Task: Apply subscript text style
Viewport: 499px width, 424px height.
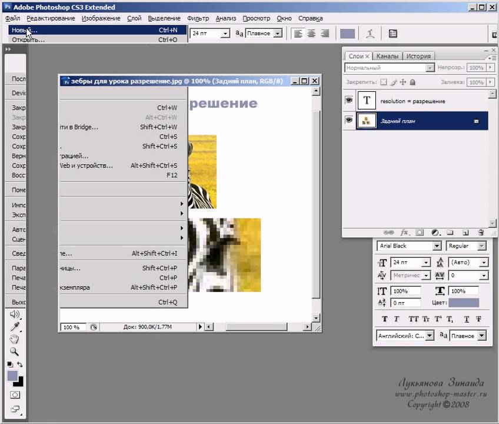Action: click(450, 319)
